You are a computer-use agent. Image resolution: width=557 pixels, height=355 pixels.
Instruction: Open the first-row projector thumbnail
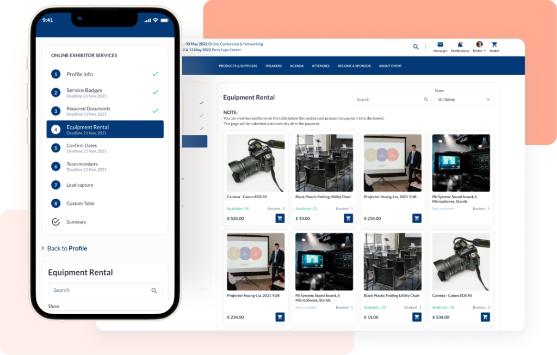[x=393, y=163]
